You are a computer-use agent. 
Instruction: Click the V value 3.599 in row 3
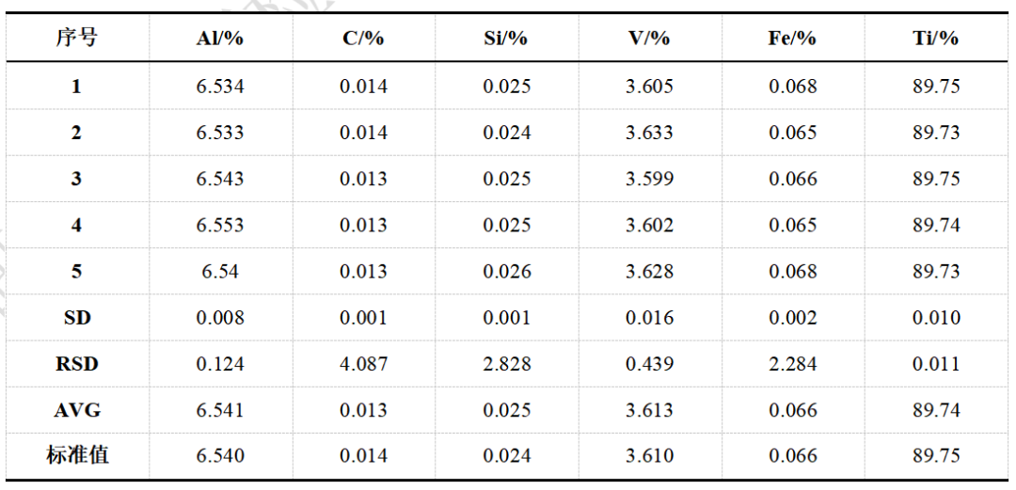[x=649, y=179]
